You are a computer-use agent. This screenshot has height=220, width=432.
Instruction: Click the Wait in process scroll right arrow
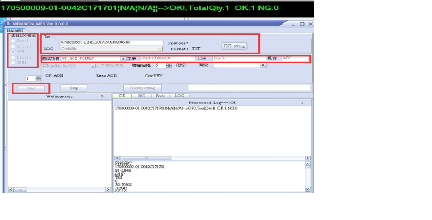point(108,190)
